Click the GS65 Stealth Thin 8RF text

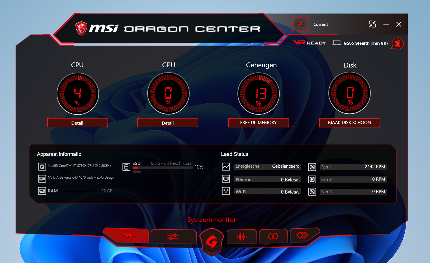click(366, 43)
